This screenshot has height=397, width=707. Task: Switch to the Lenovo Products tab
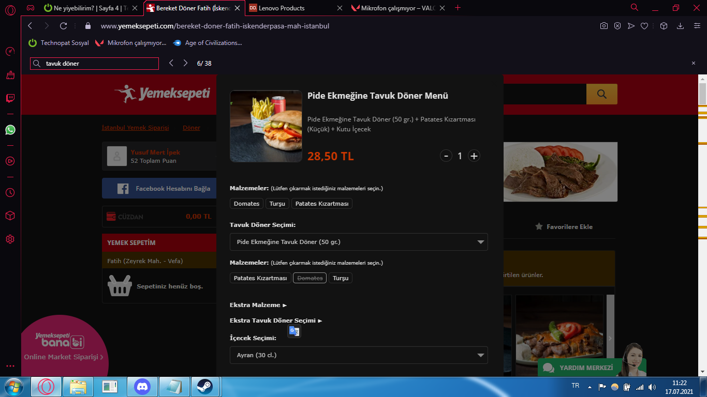296,8
